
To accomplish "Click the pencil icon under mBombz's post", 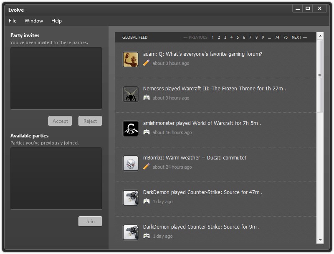I will coord(146,167).
